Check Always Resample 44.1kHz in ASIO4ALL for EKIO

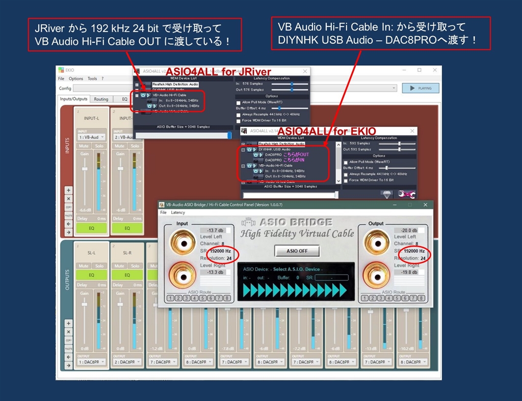pyautogui.click(x=346, y=174)
